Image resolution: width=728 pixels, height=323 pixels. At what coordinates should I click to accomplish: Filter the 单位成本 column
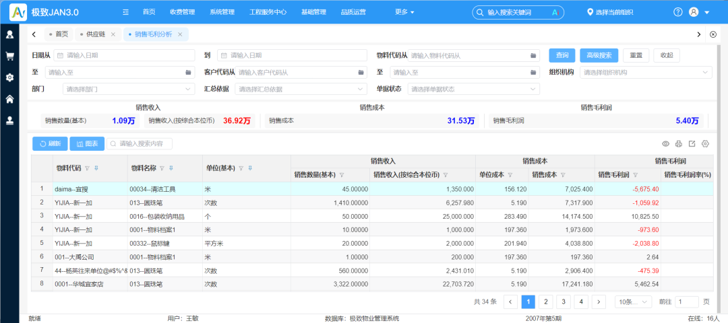coord(510,175)
